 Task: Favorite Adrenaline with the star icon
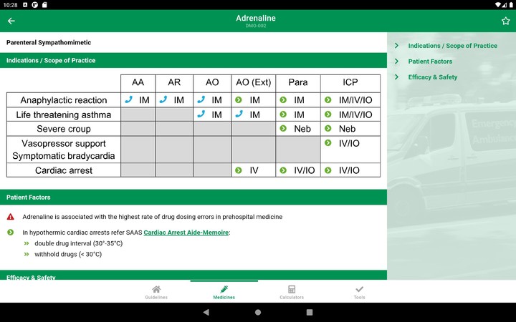[x=505, y=21]
